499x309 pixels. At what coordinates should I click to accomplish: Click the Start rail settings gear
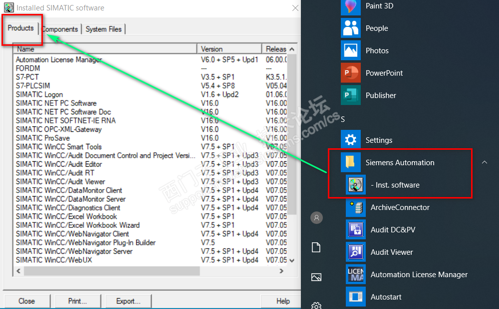click(x=316, y=306)
